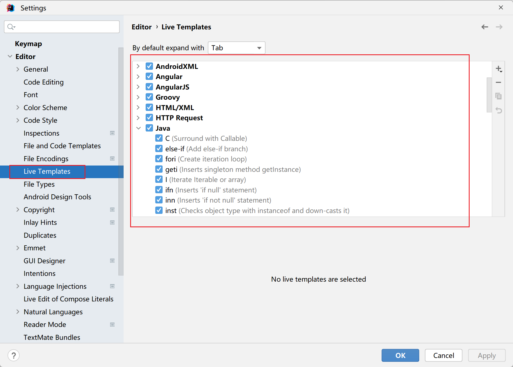Click the Restore deleted defaults undo icon
Image resolution: width=513 pixels, height=367 pixels.
498,110
